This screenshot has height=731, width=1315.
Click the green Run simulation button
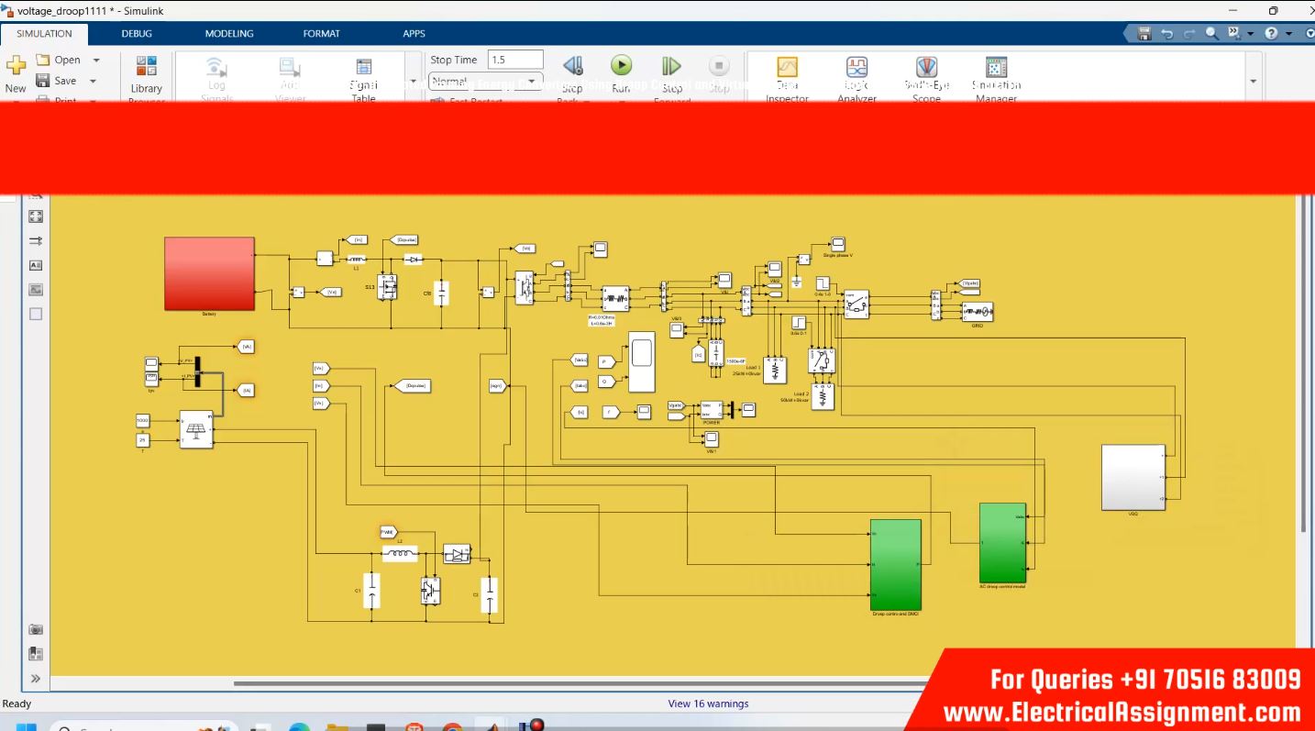(x=621, y=66)
